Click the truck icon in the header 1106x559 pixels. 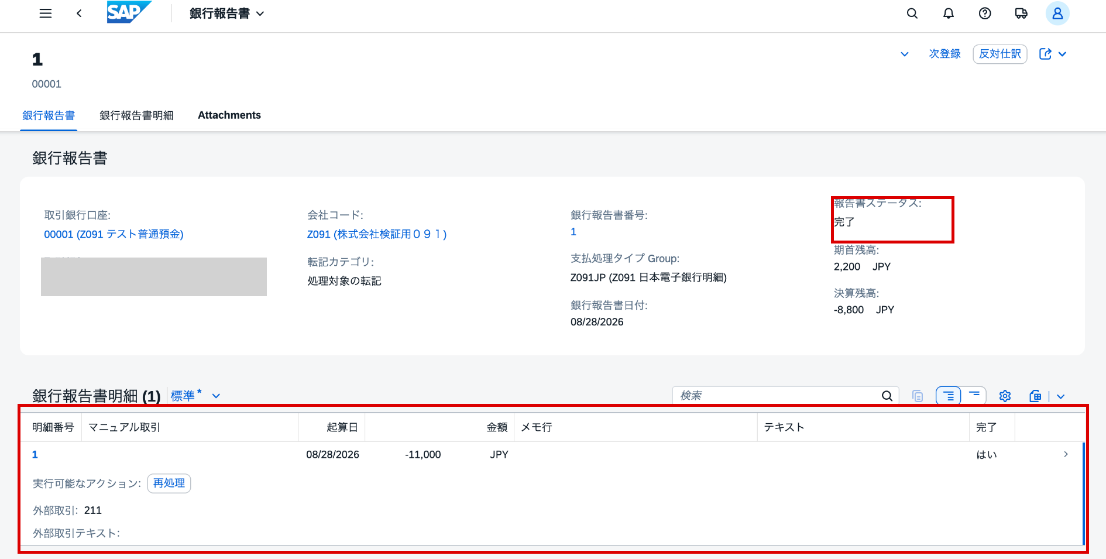tap(1021, 13)
